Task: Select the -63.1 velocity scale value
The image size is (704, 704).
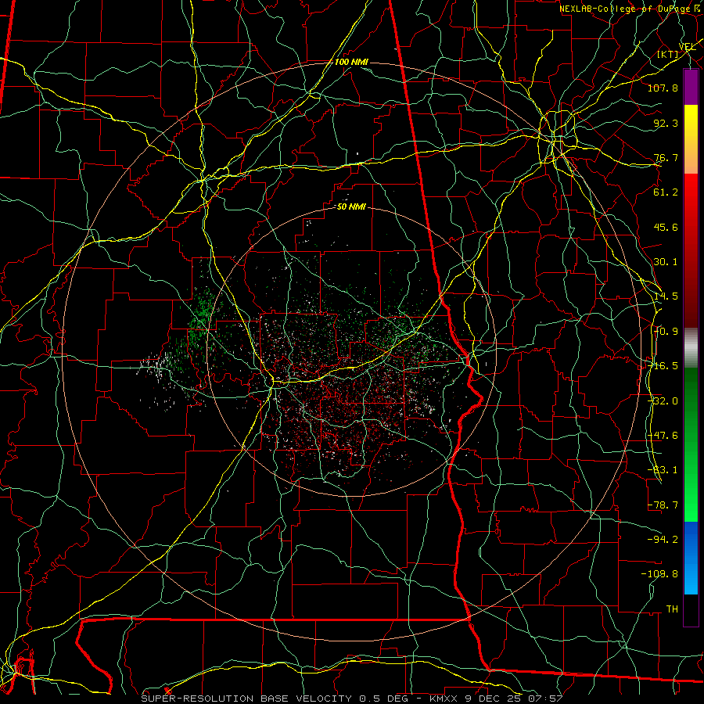Action: click(x=663, y=470)
